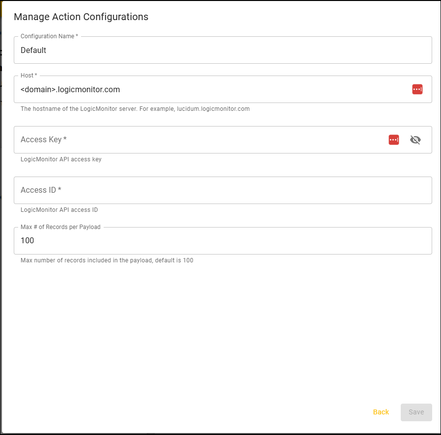Click 'LogicMonitor API access key' helper text
This screenshot has width=441, height=435.
click(61, 159)
